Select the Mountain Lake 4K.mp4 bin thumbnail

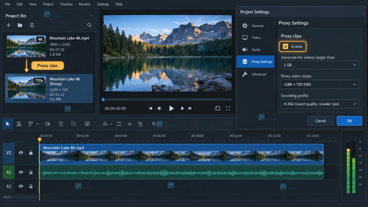pyautogui.click(x=26, y=46)
